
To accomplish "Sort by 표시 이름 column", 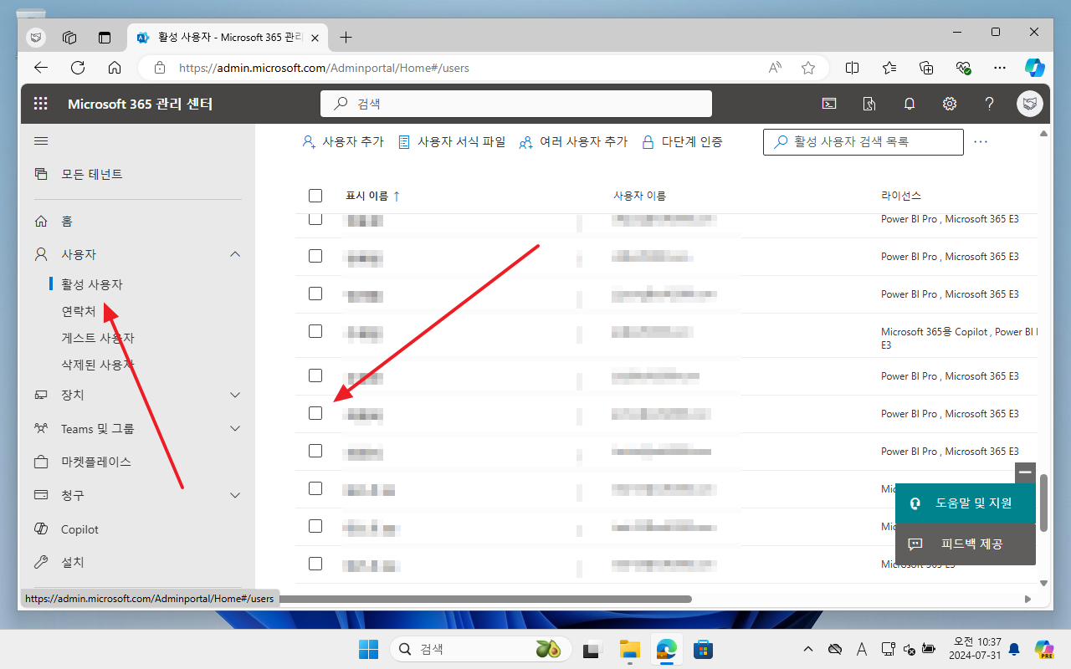I will (x=373, y=196).
